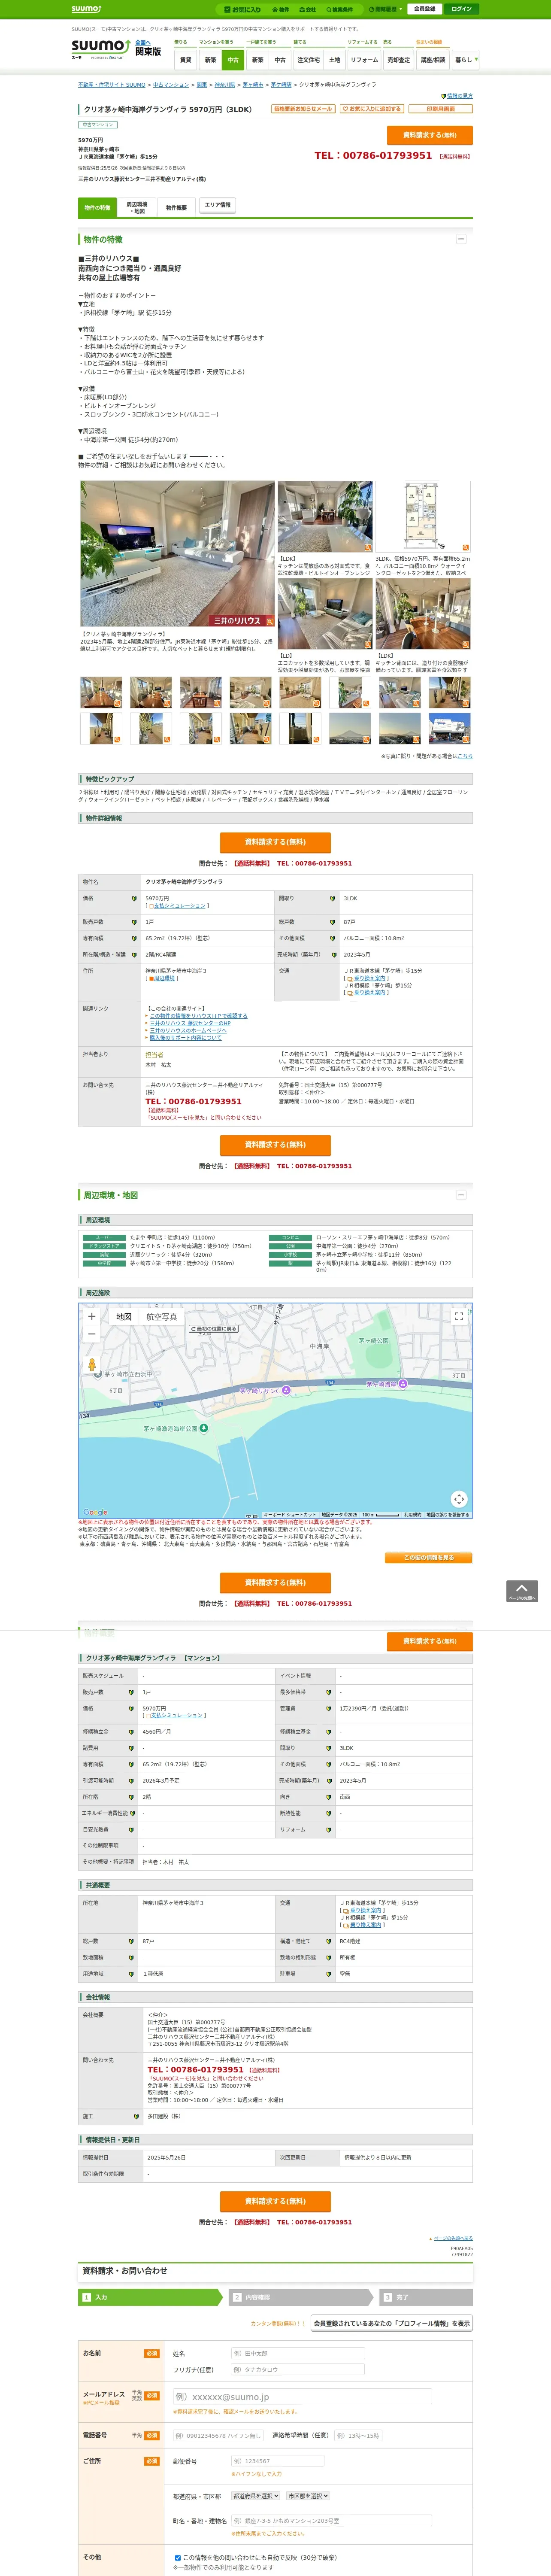The width and height of the screenshot is (551, 2576).
Task: Open お気に入り favorites in the top bar
Action: 243,9
